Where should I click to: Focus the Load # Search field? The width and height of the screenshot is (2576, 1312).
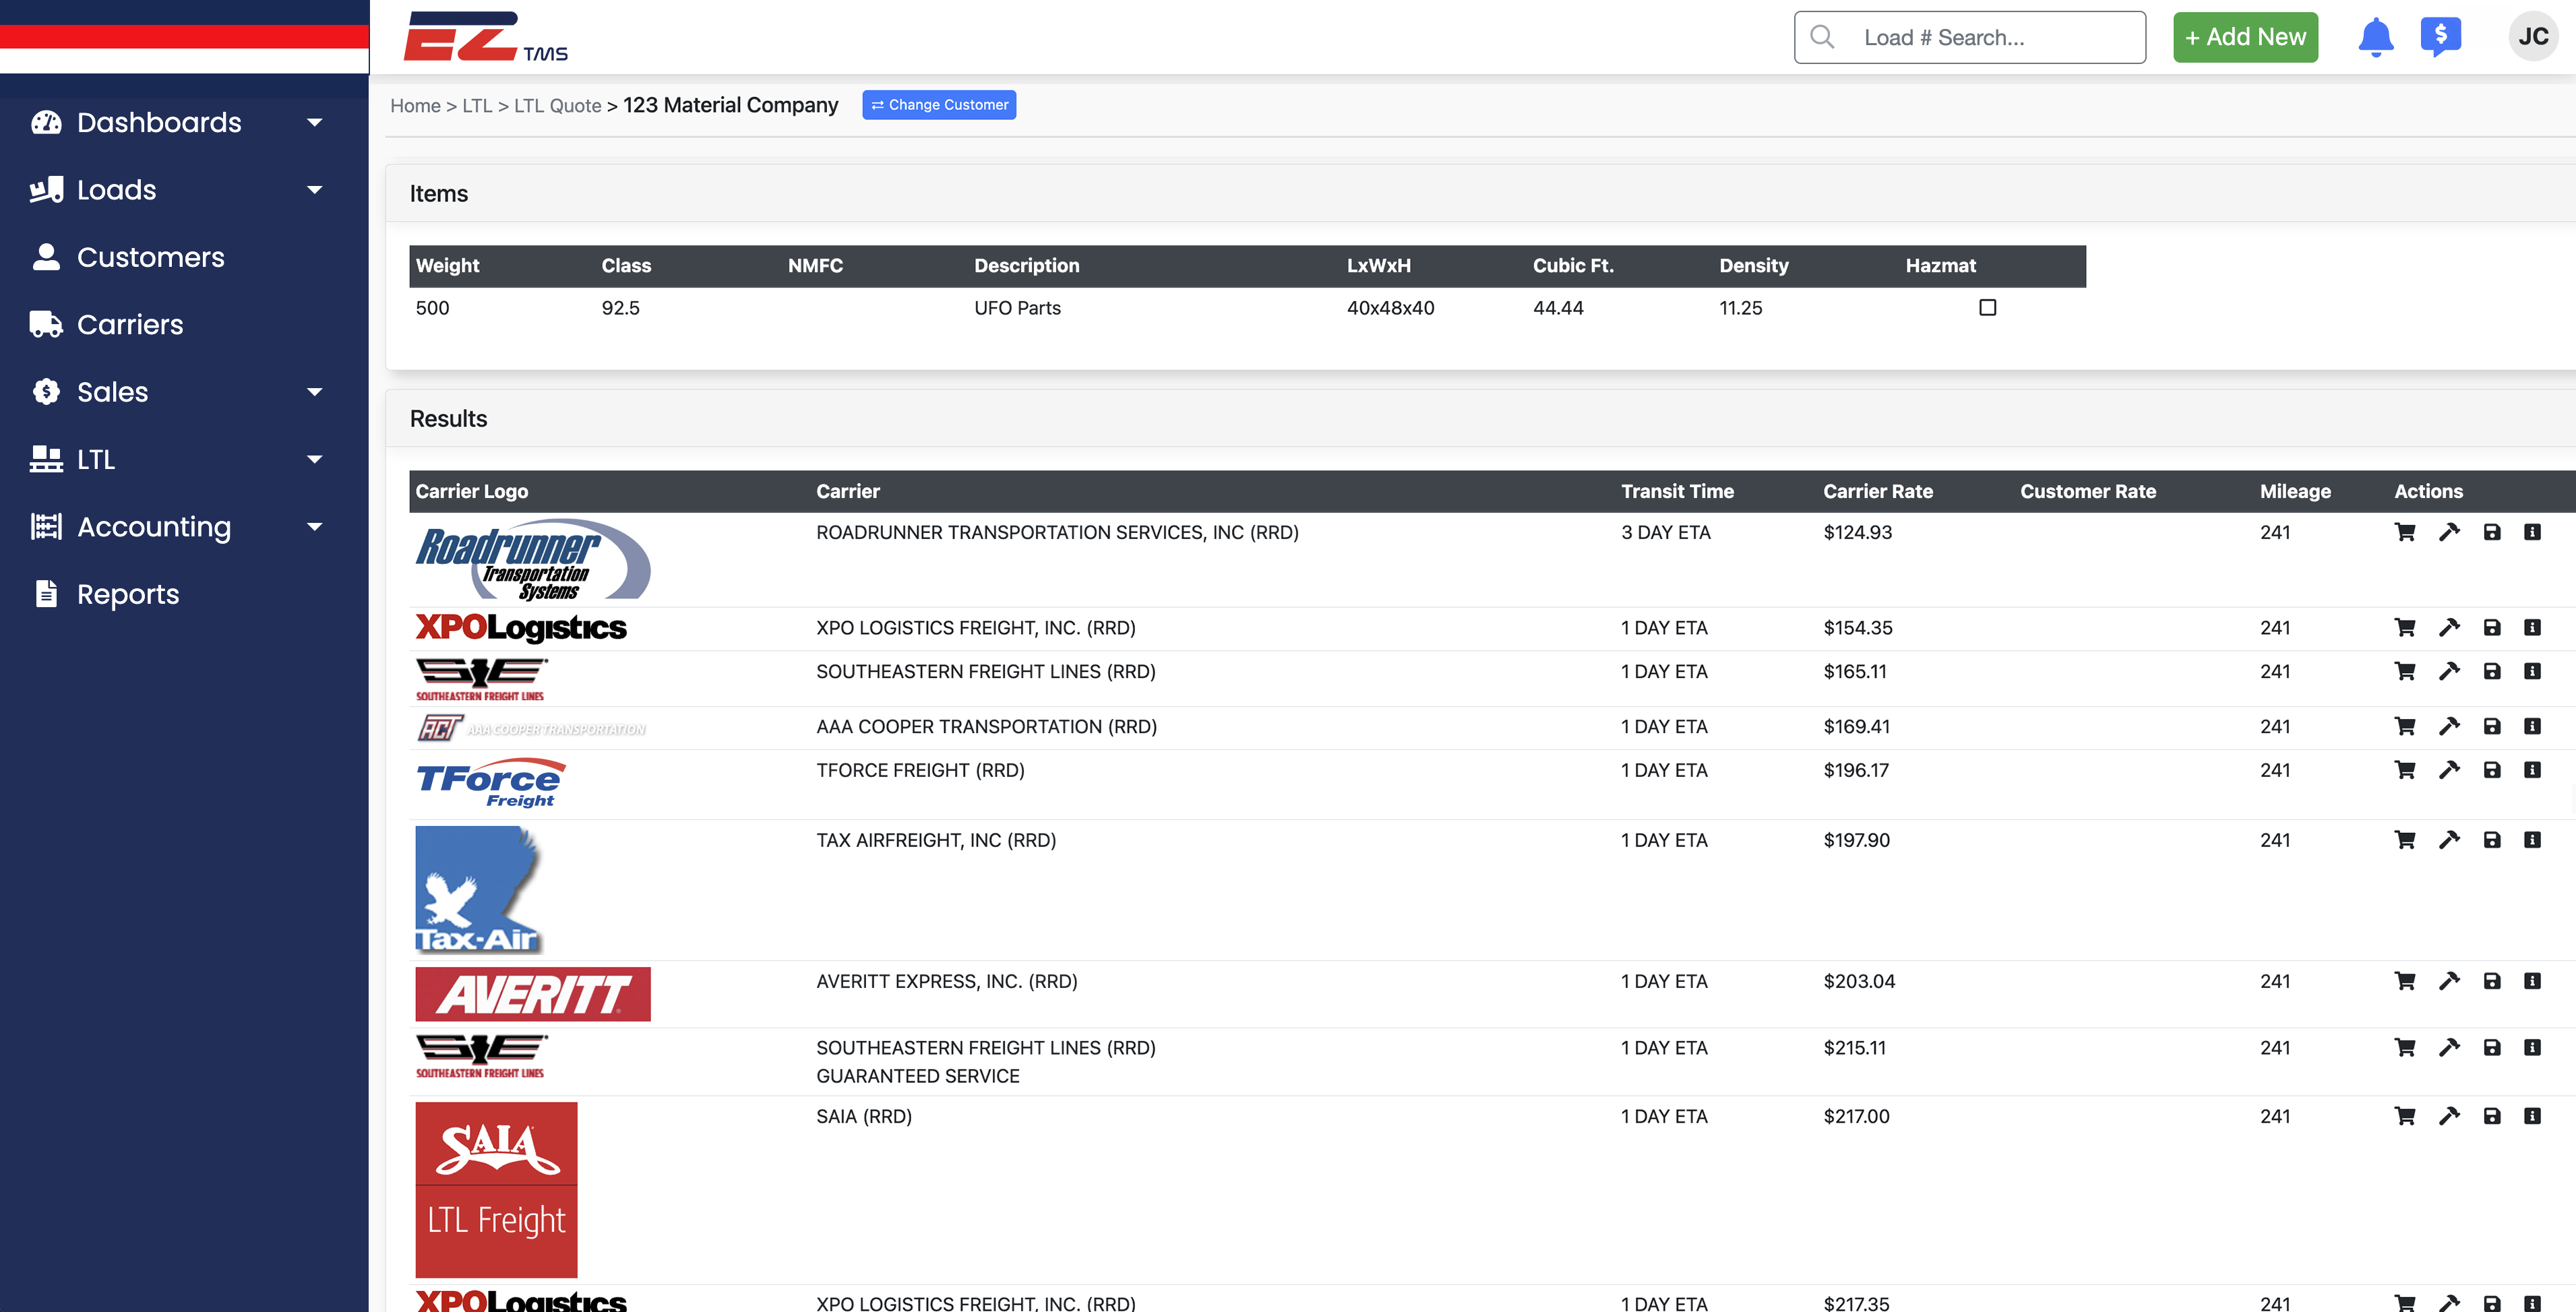pyautogui.click(x=1970, y=37)
